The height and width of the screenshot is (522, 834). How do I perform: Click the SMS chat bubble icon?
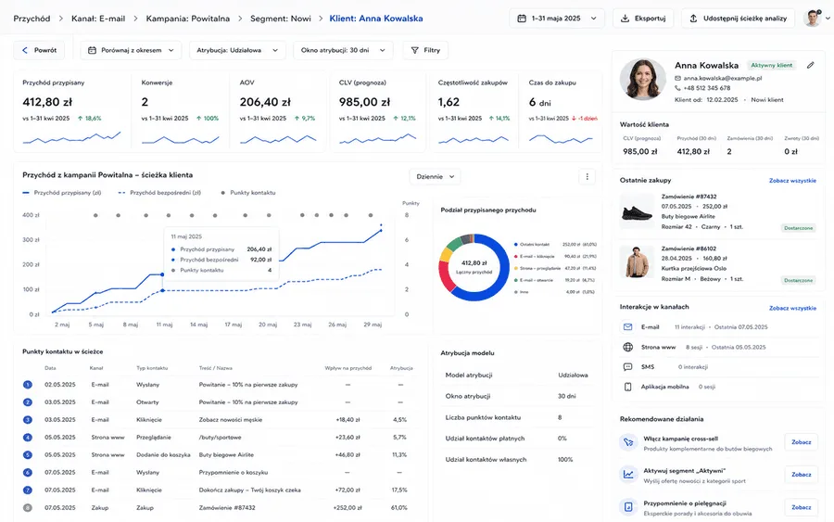pyautogui.click(x=627, y=367)
